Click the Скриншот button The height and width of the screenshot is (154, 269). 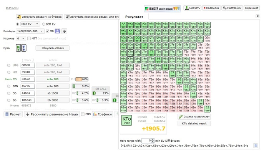[x=251, y=8]
